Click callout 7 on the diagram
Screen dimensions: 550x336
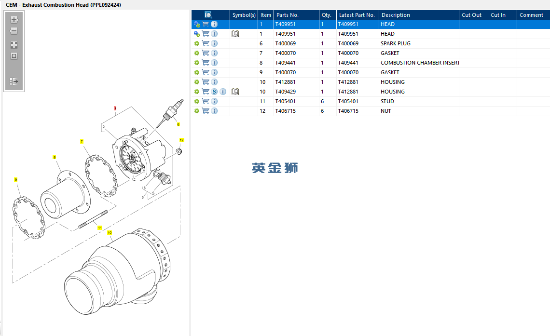[82, 142]
